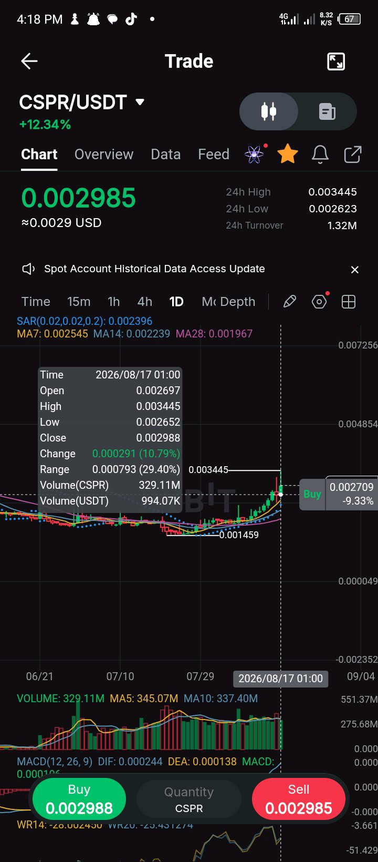Go back with the left arrow
This screenshot has width=378, height=862.
[x=29, y=61]
